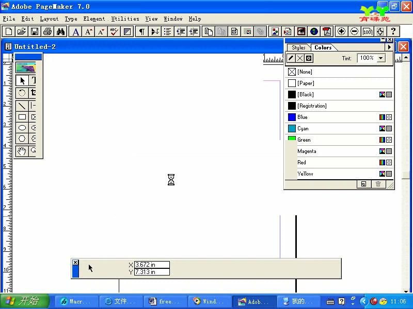Select the Magenta color row
This screenshot has width=413, height=309.
pyautogui.click(x=339, y=151)
